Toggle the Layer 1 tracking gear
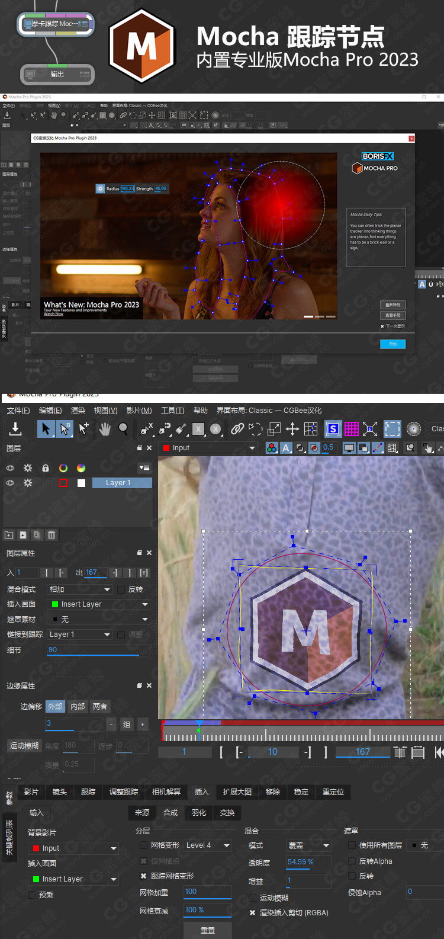Screen dimensions: 444x939 click(x=28, y=483)
